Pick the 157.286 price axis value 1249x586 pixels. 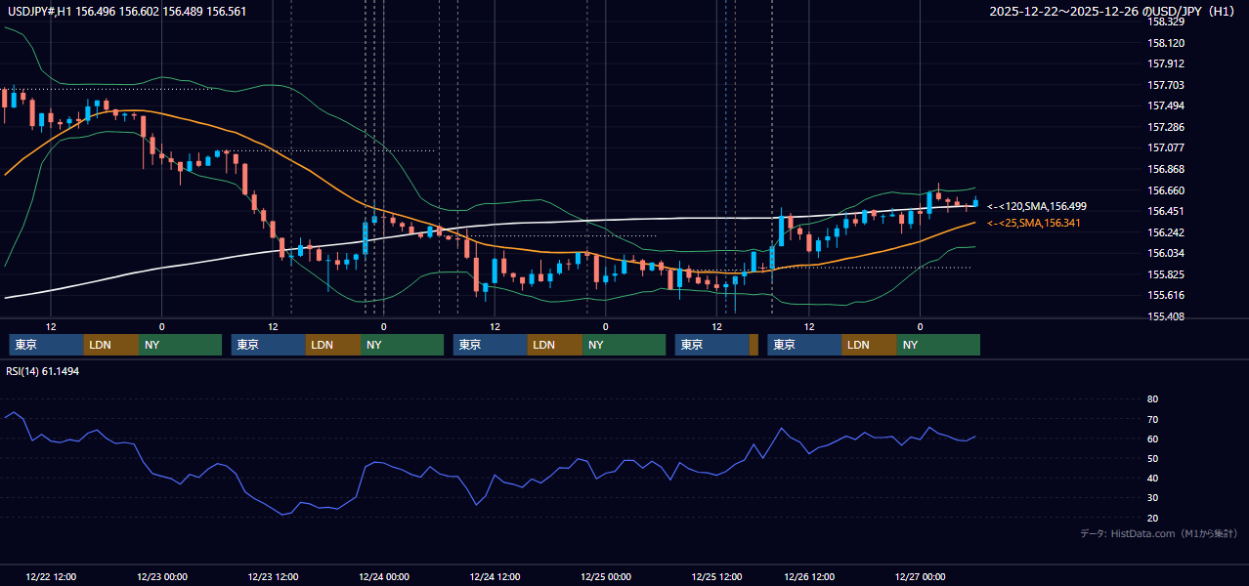(1166, 127)
